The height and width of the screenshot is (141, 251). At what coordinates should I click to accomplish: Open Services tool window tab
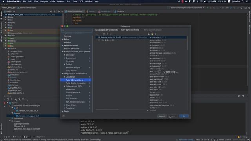[x=29, y=137]
